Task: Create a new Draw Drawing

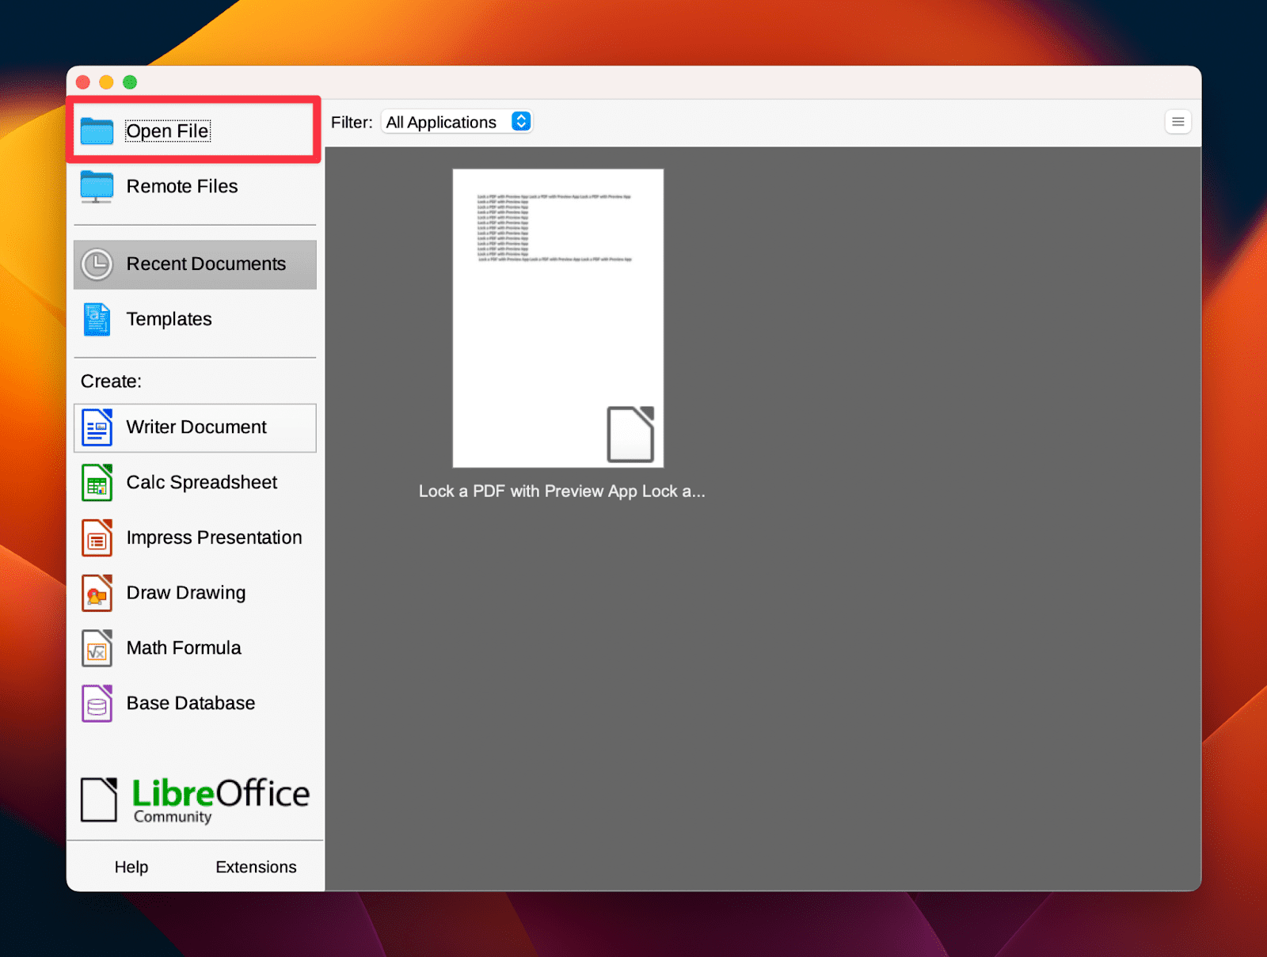Action: [195, 593]
